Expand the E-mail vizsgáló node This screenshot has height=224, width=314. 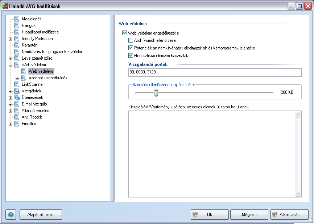[11, 104]
